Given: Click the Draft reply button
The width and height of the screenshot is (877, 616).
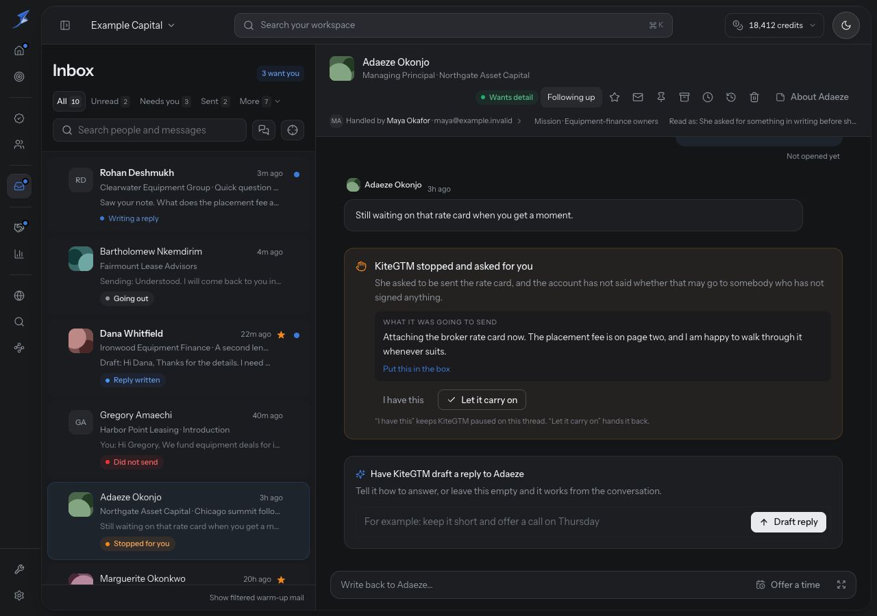Looking at the screenshot, I should [x=789, y=522].
